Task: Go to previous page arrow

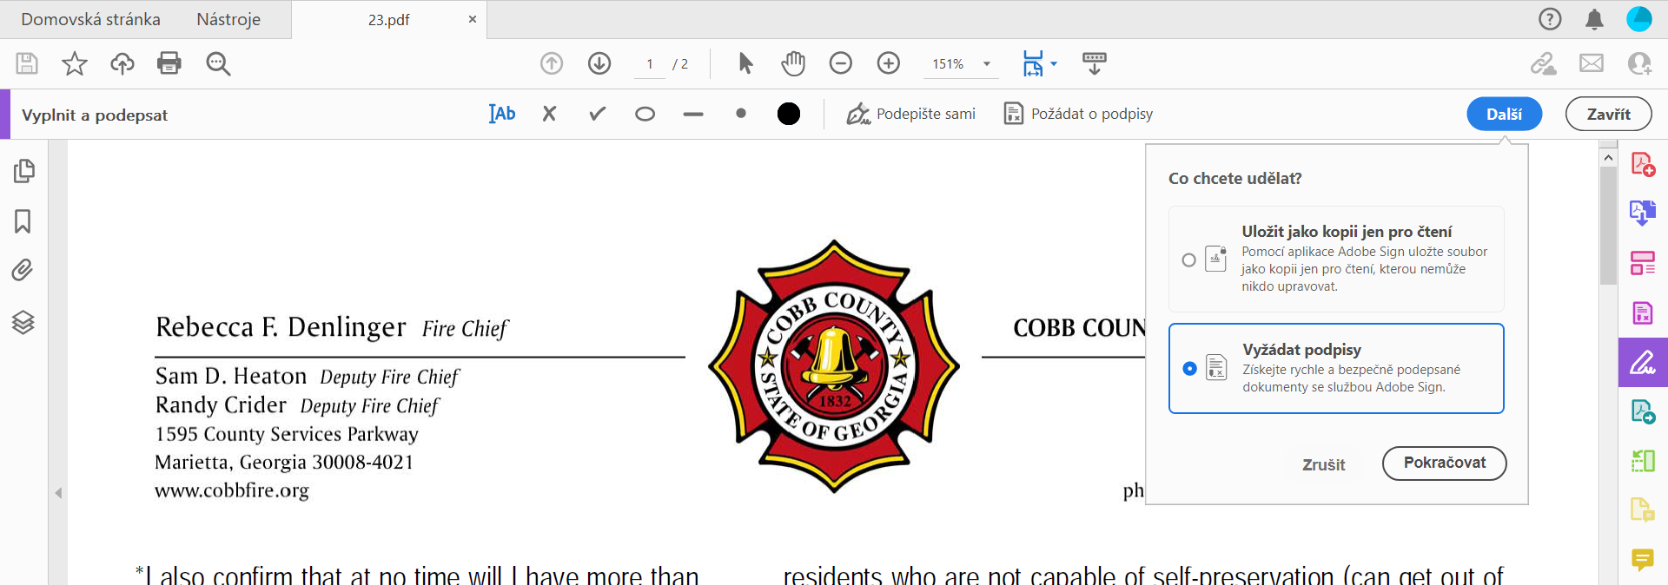Action: [552, 63]
